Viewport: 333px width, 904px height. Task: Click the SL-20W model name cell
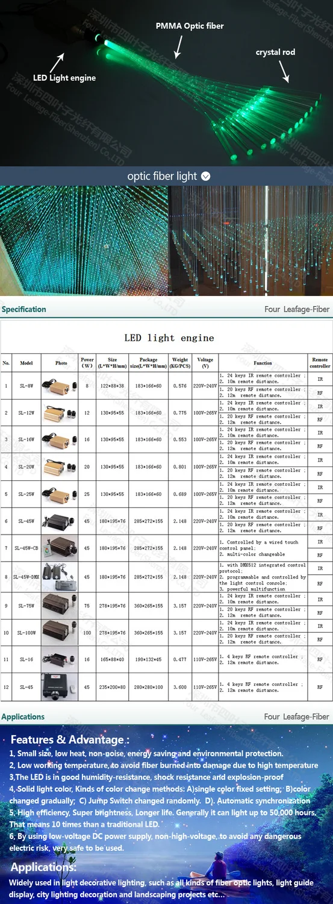coord(26,466)
